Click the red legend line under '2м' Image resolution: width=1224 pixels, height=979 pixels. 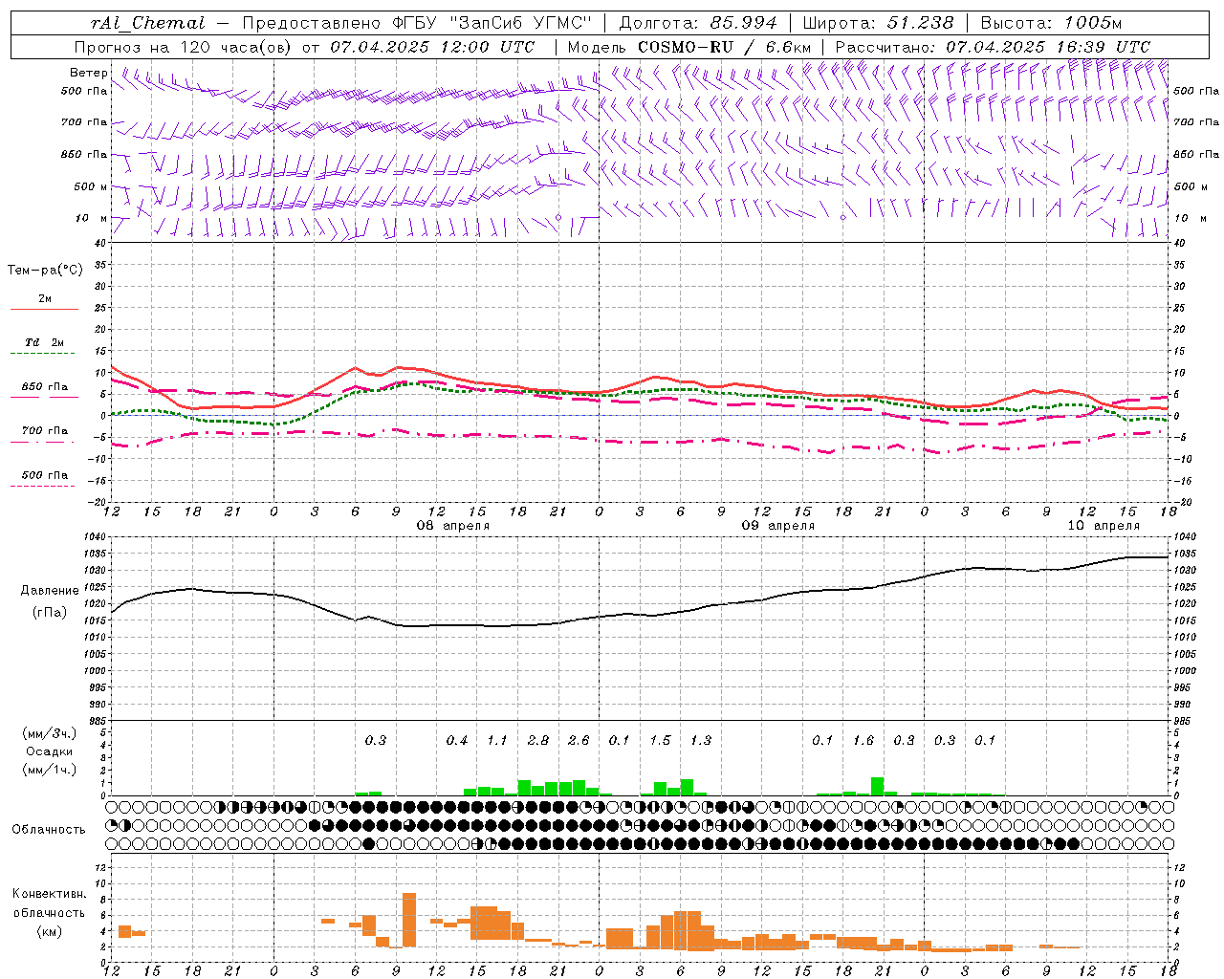point(44,310)
